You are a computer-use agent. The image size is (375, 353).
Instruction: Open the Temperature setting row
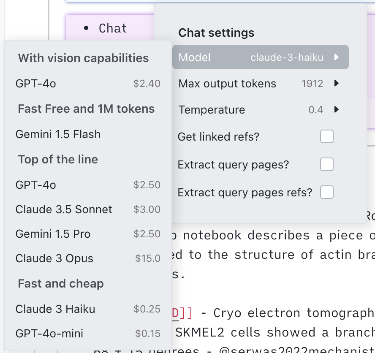click(212, 110)
